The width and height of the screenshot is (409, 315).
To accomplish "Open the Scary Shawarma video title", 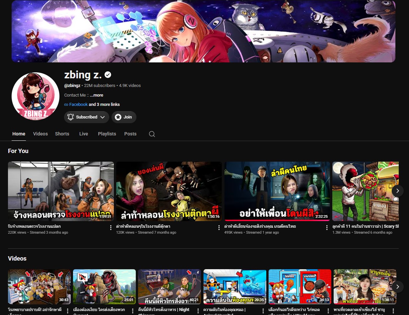I will pos(366,226).
